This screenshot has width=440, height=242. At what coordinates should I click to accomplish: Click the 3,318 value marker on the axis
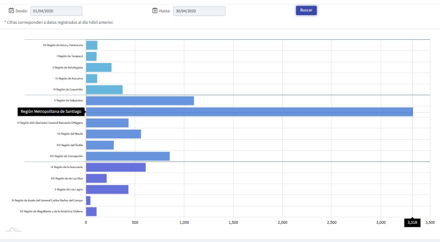tap(412, 222)
